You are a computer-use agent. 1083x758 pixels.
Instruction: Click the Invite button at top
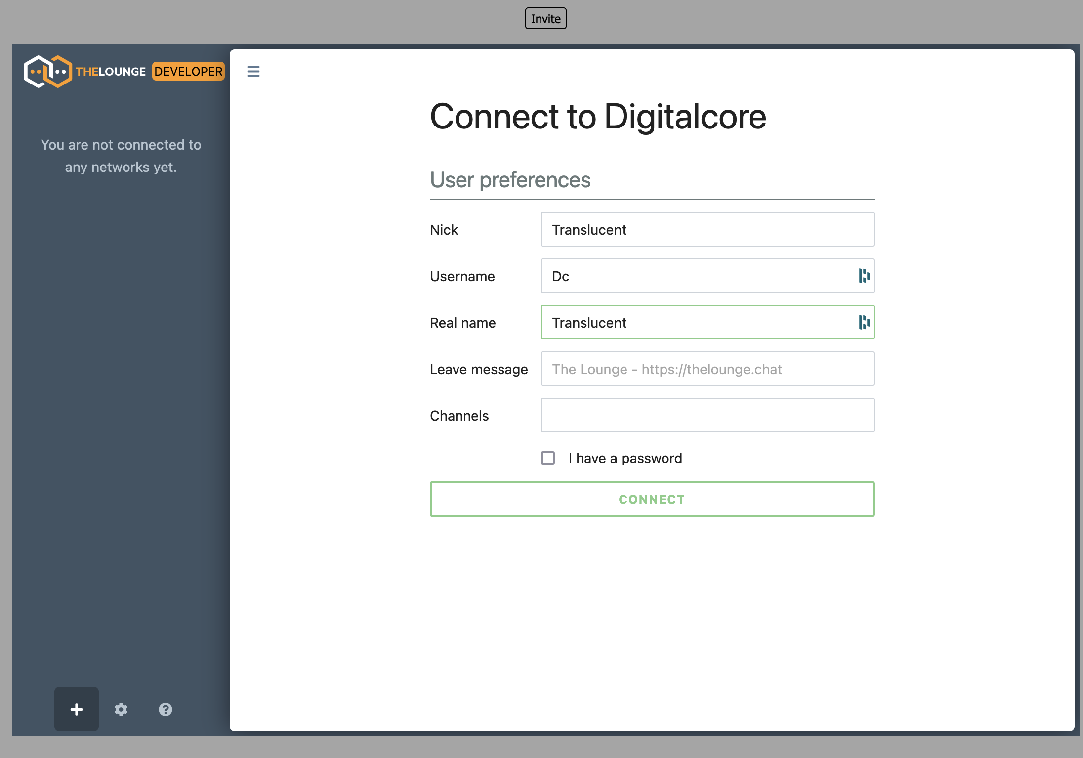(545, 19)
